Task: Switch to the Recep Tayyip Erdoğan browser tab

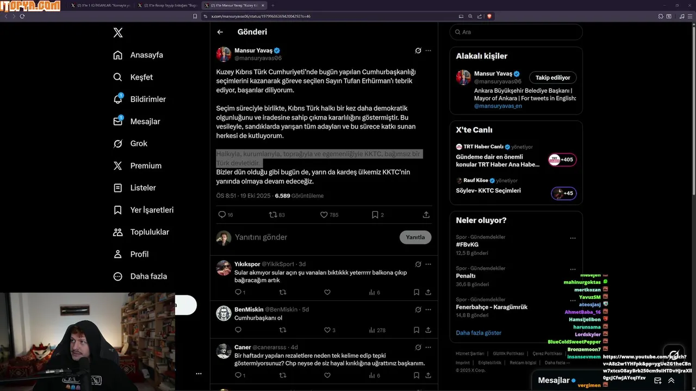Action: (167, 5)
